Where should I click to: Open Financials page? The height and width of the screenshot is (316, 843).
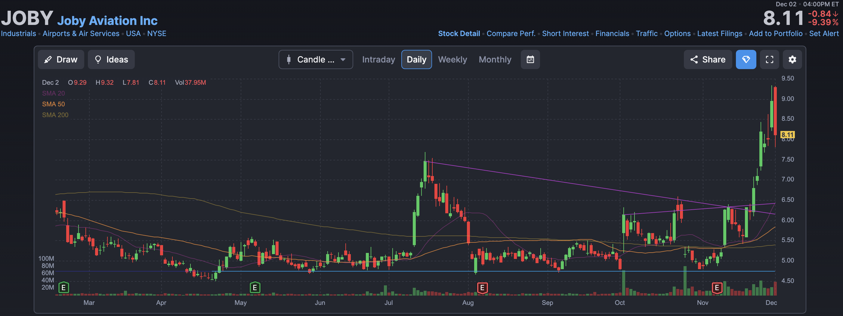click(612, 34)
